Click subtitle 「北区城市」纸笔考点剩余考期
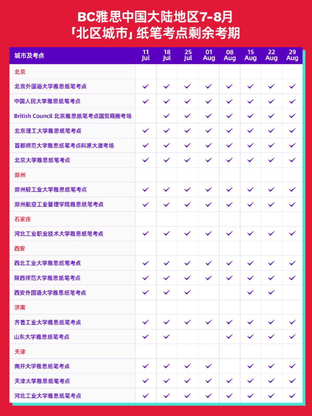This screenshot has height=416, width=312. point(156,34)
